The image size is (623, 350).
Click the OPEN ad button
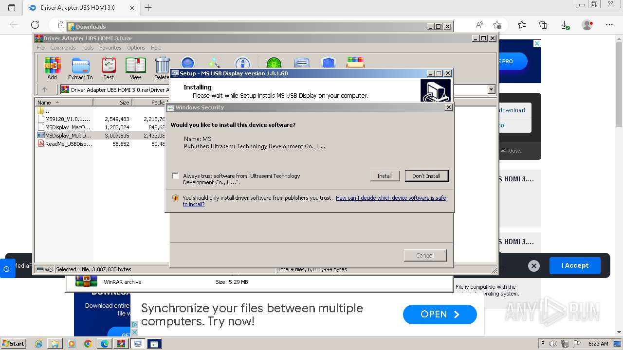440,315
